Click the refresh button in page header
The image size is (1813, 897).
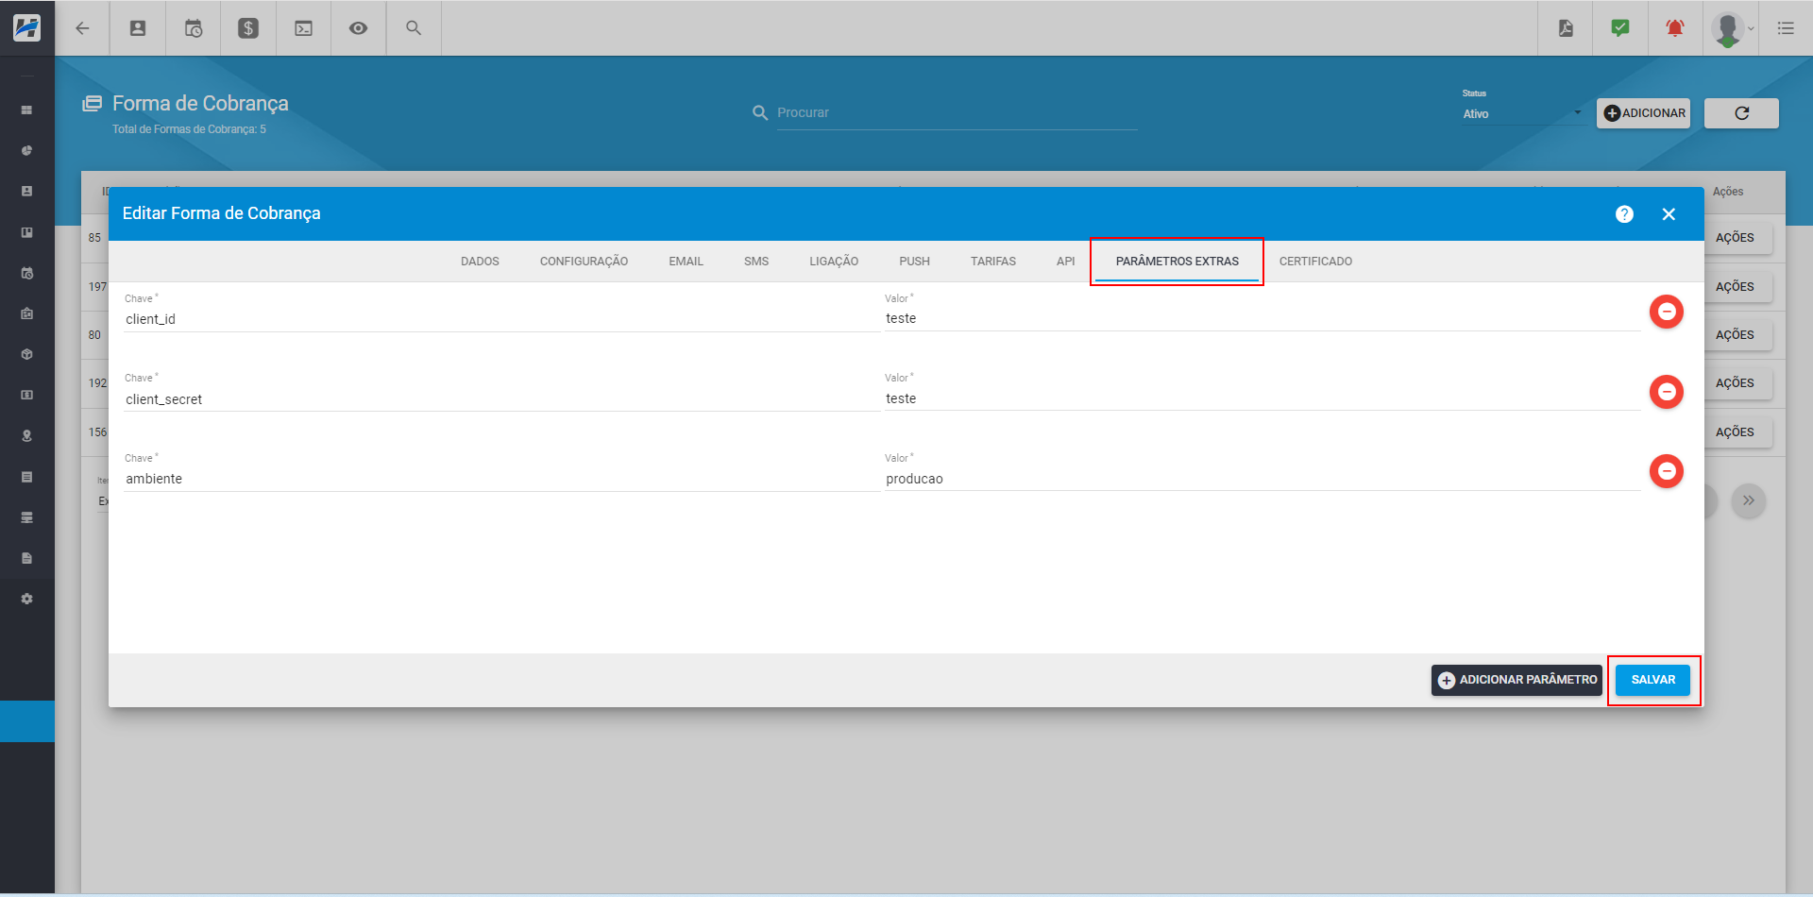[x=1741, y=113]
